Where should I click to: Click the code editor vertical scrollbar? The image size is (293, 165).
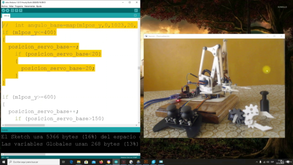139,71
